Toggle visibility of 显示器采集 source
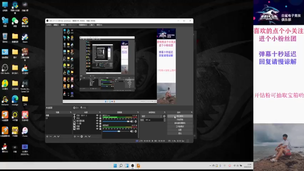 (x=97, y=121)
